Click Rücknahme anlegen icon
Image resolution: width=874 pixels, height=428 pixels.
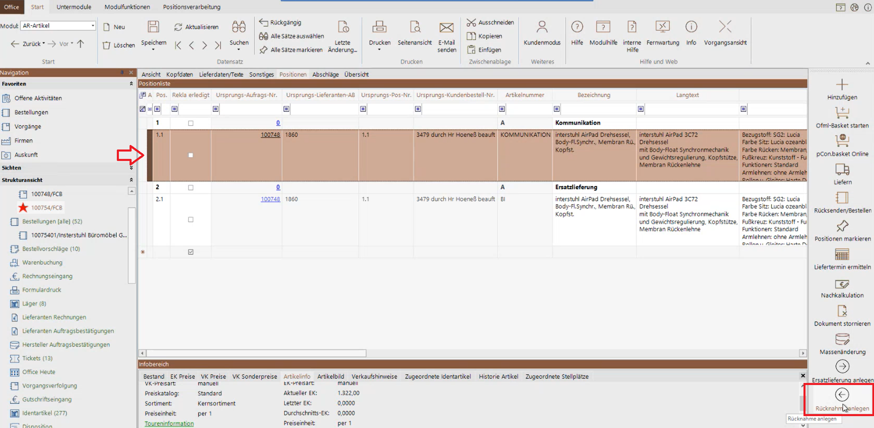(x=842, y=395)
